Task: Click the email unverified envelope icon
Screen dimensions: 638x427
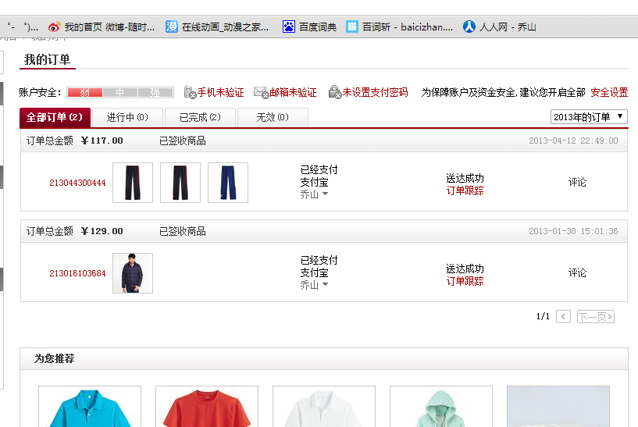Action: [261, 92]
